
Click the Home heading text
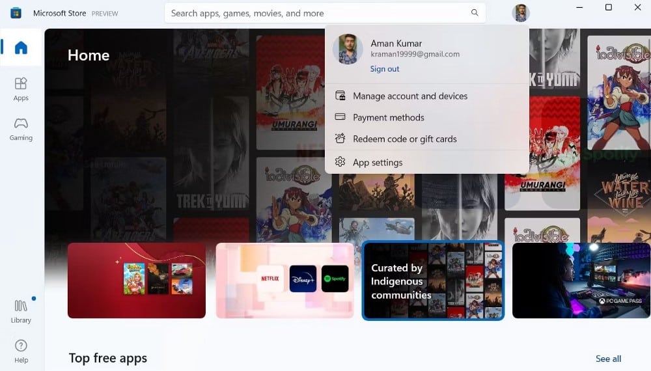(x=89, y=55)
